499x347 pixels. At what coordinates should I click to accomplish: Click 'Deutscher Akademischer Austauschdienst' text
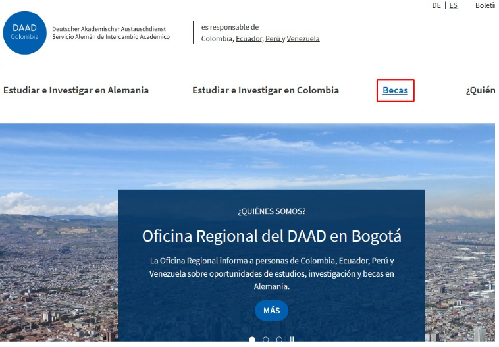point(109,29)
